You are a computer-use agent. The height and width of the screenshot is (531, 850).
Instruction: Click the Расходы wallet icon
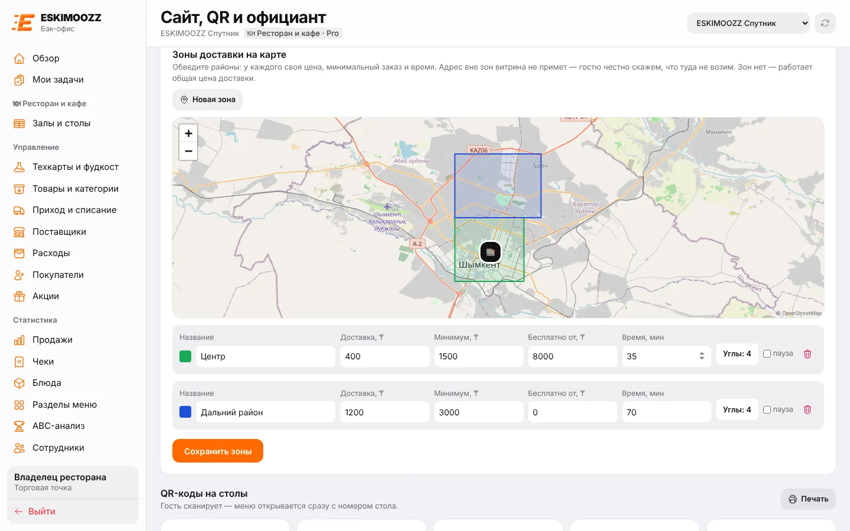click(x=19, y=253)
